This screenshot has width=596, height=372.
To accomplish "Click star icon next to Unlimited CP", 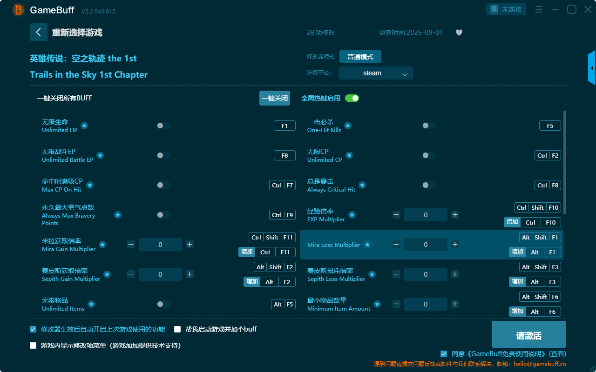I will tap(349, 155).
